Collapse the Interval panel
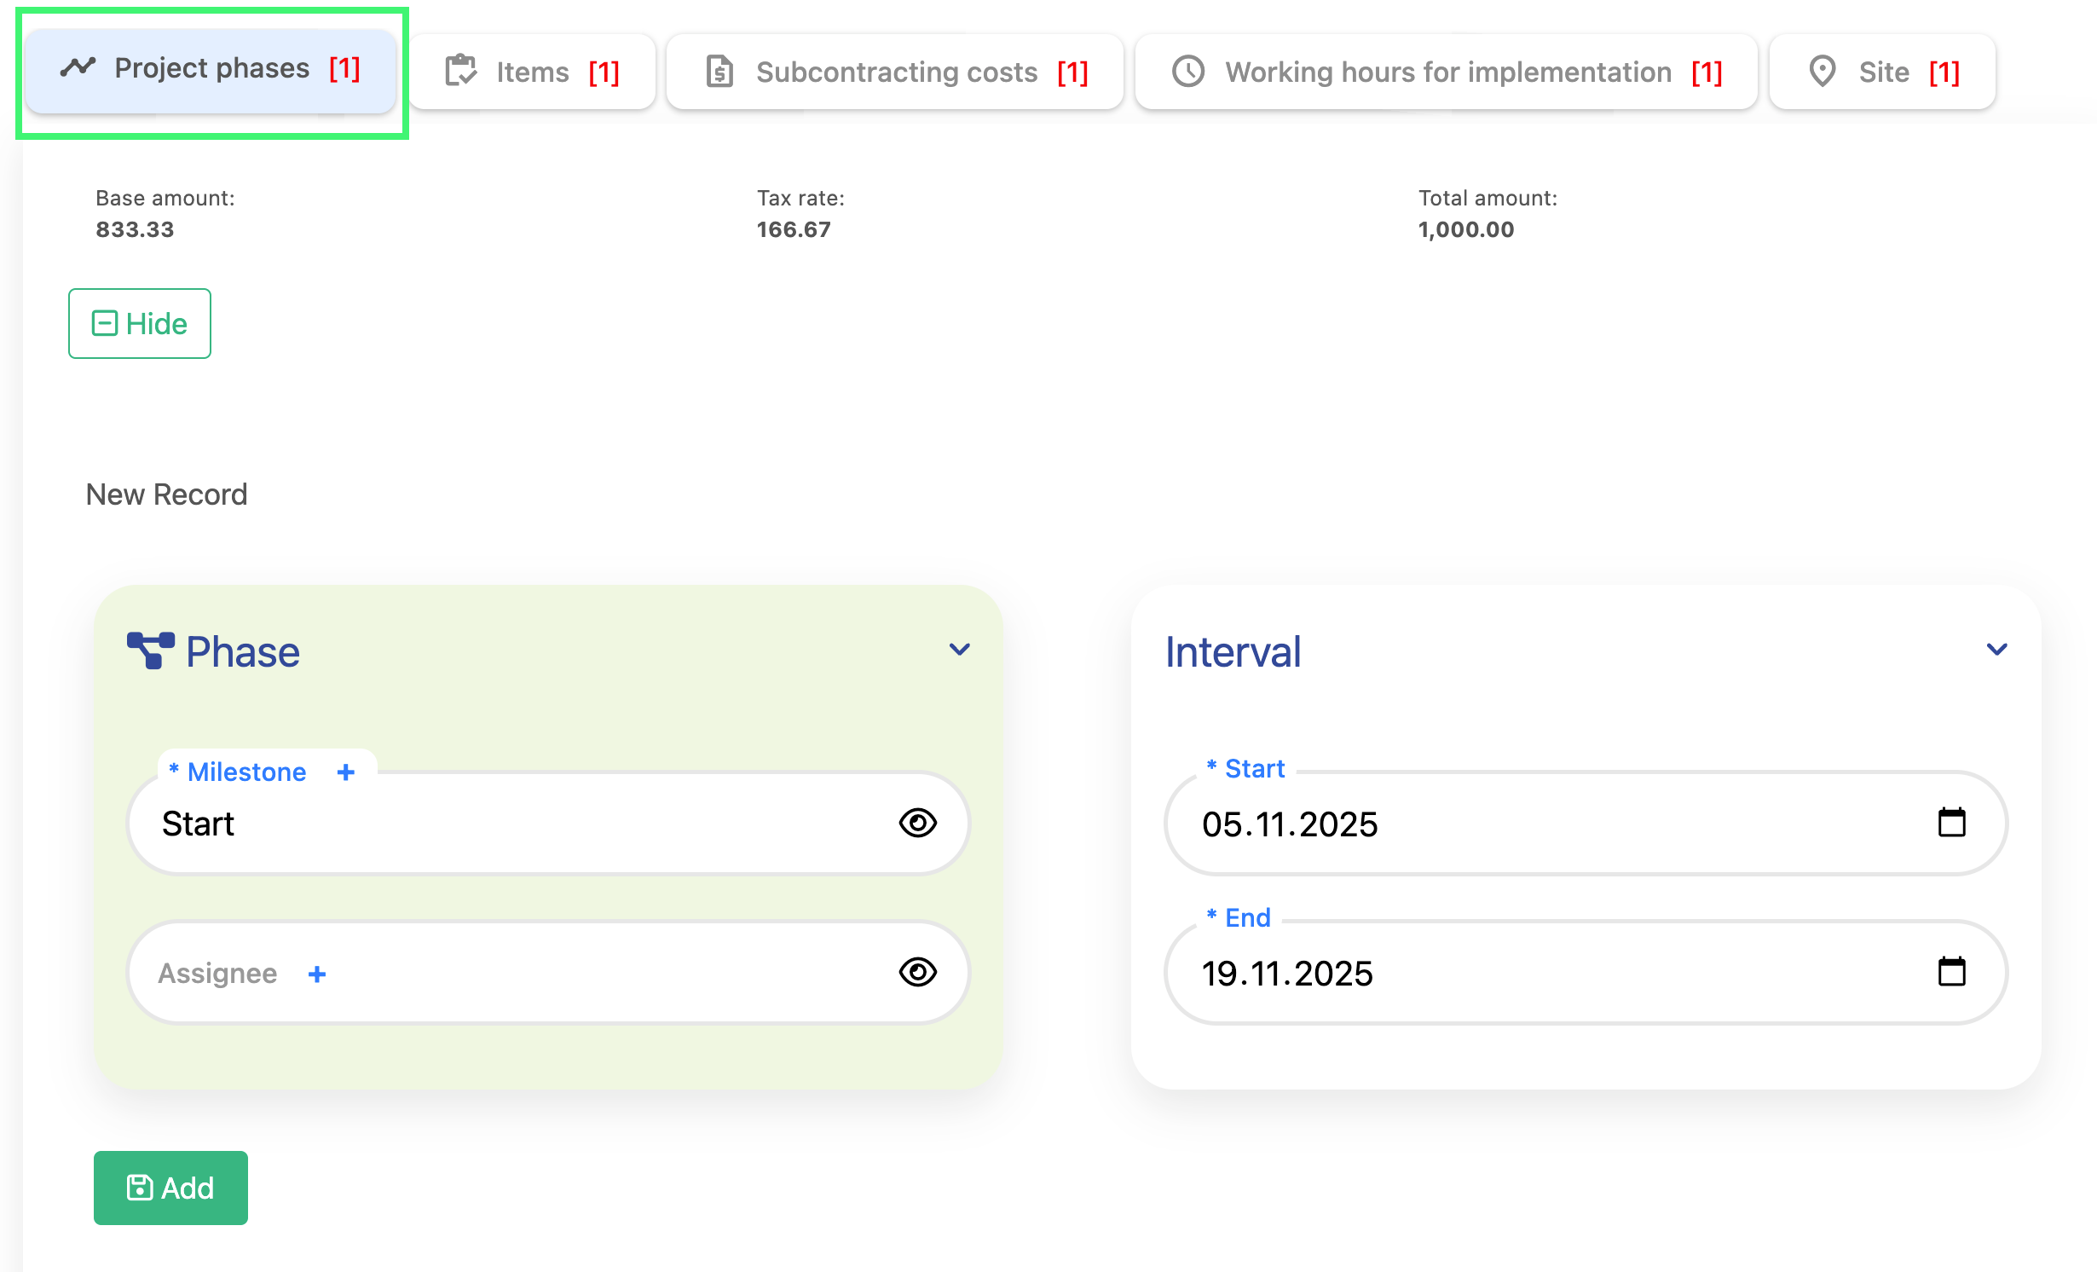Screen dimensions: 2097x1272 (1996, 649)
